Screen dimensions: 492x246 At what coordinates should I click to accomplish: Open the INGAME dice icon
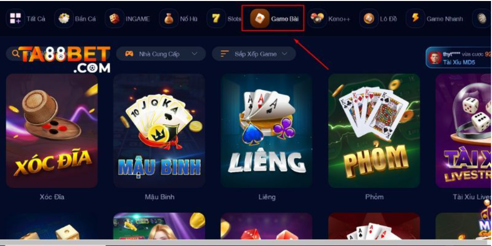pos(114,19)
